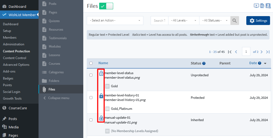Click the Settings button

click(x=258, y=21)
